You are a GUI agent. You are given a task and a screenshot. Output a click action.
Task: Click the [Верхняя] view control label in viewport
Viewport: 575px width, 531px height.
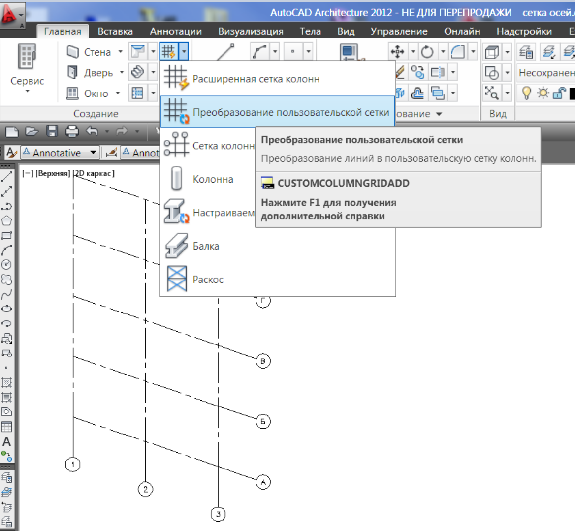(x=53, y=173)
